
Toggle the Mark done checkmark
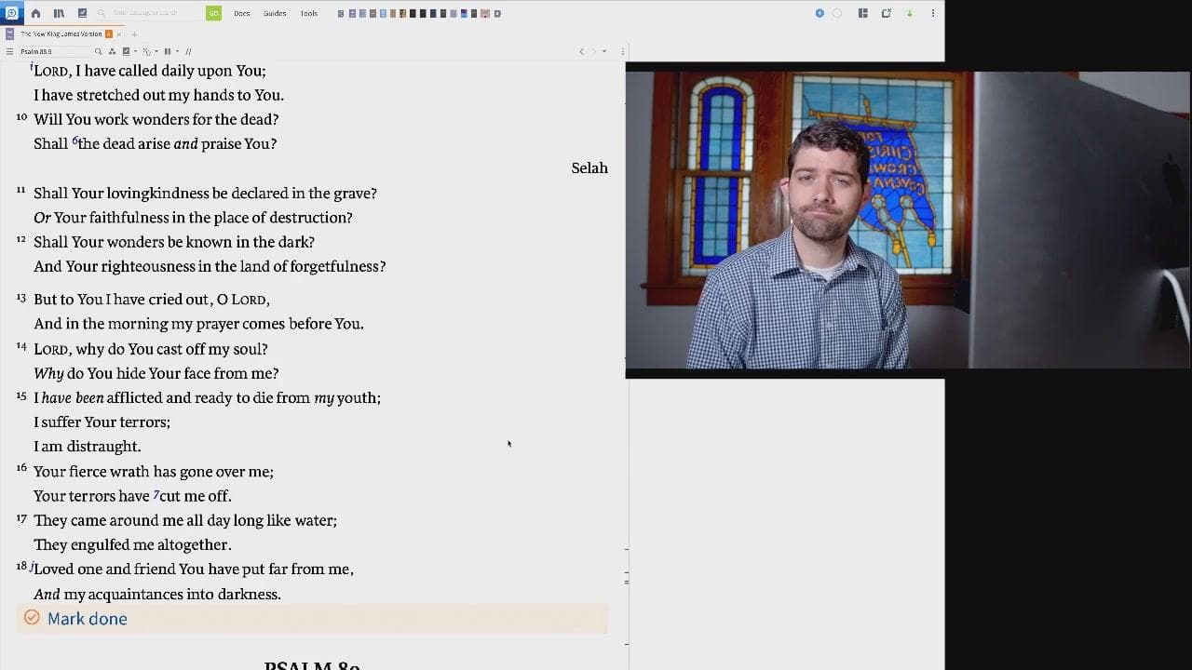[32, 618]
